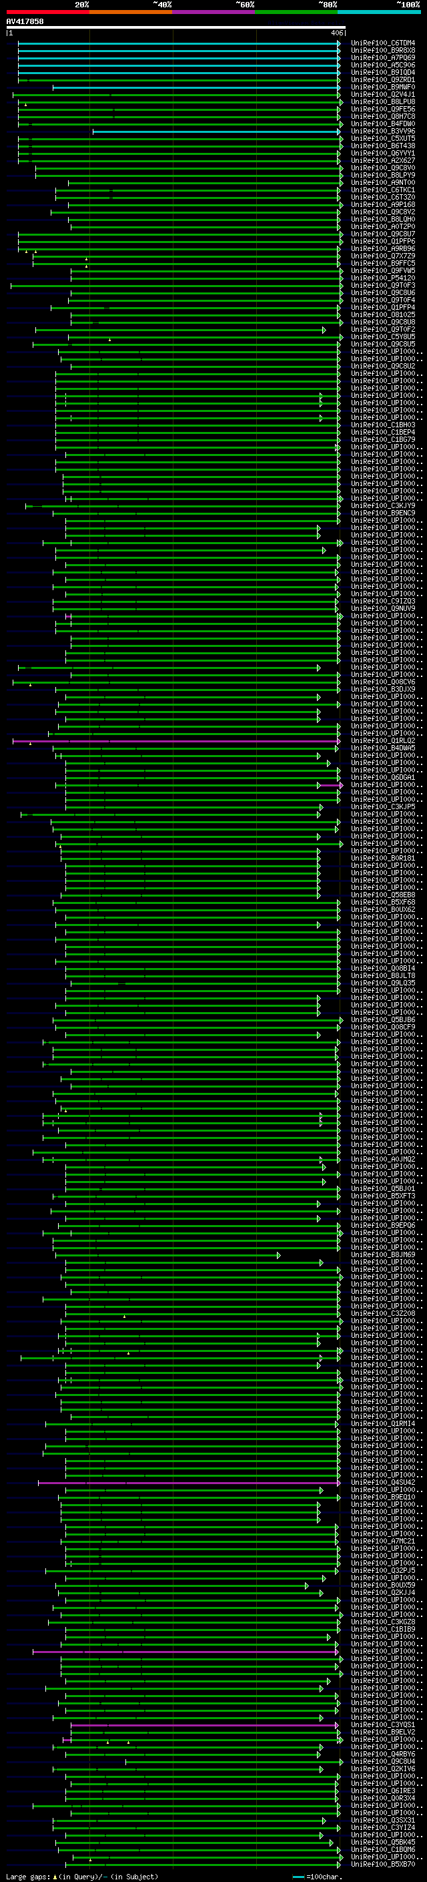Click hit label UniRef100_Q1PFP4
Screen dimensions: 427x1882
click(382, 308)
